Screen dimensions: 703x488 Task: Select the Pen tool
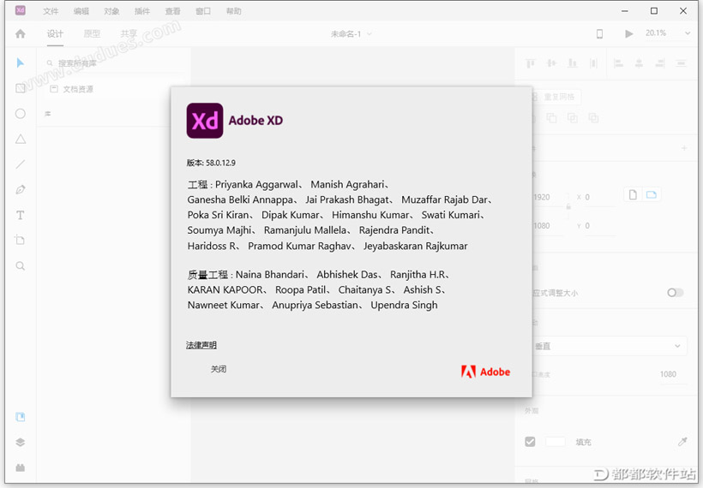tap(21, 189)
